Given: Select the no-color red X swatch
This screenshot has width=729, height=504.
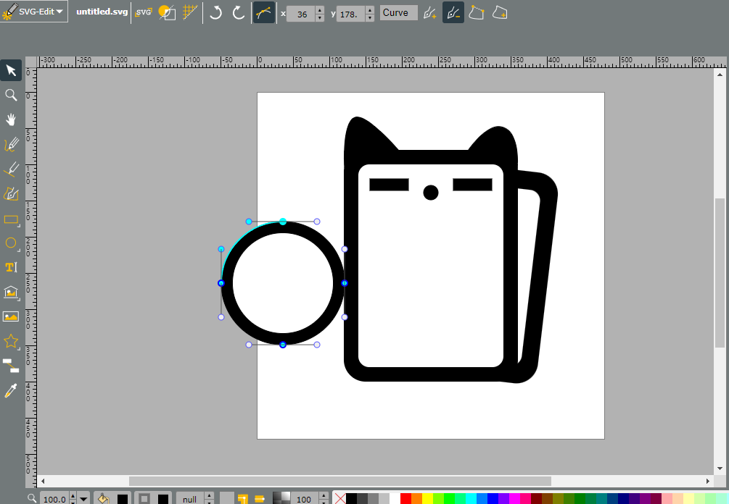Looking at the screenshot, I should 340,499.
